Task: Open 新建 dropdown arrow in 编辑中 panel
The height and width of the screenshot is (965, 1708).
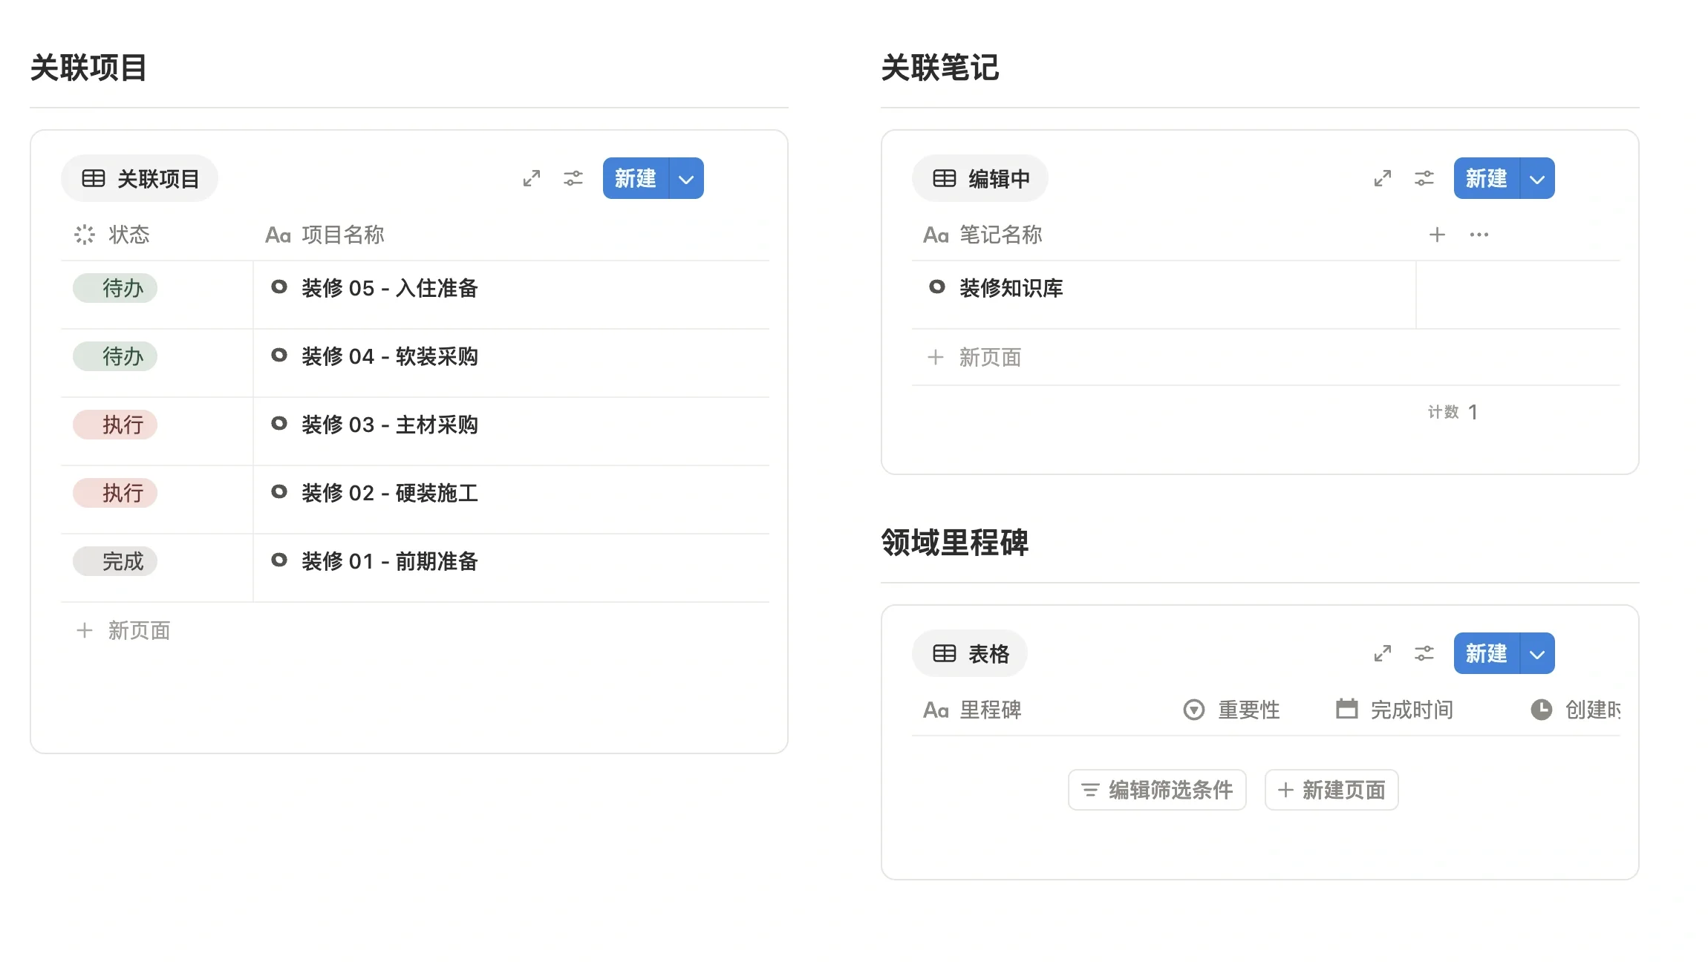Action: [1538, 178]
